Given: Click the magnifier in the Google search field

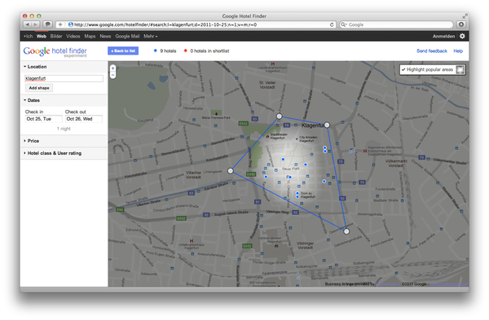Looking at the screenshot, I should click(343, 24).
